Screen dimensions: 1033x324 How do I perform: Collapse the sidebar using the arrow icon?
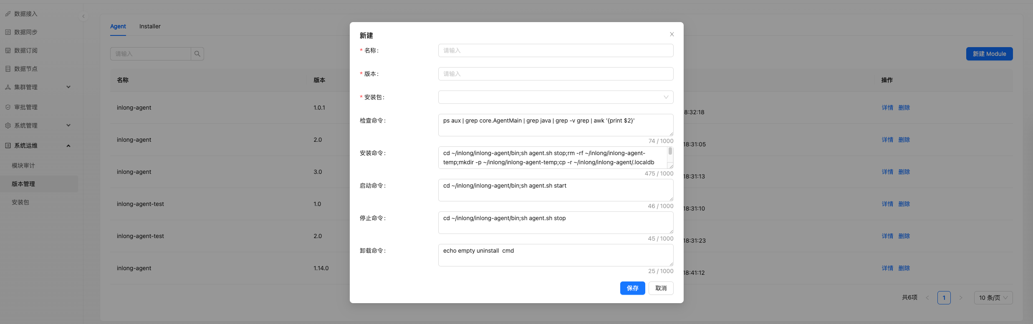coord(83,16)
